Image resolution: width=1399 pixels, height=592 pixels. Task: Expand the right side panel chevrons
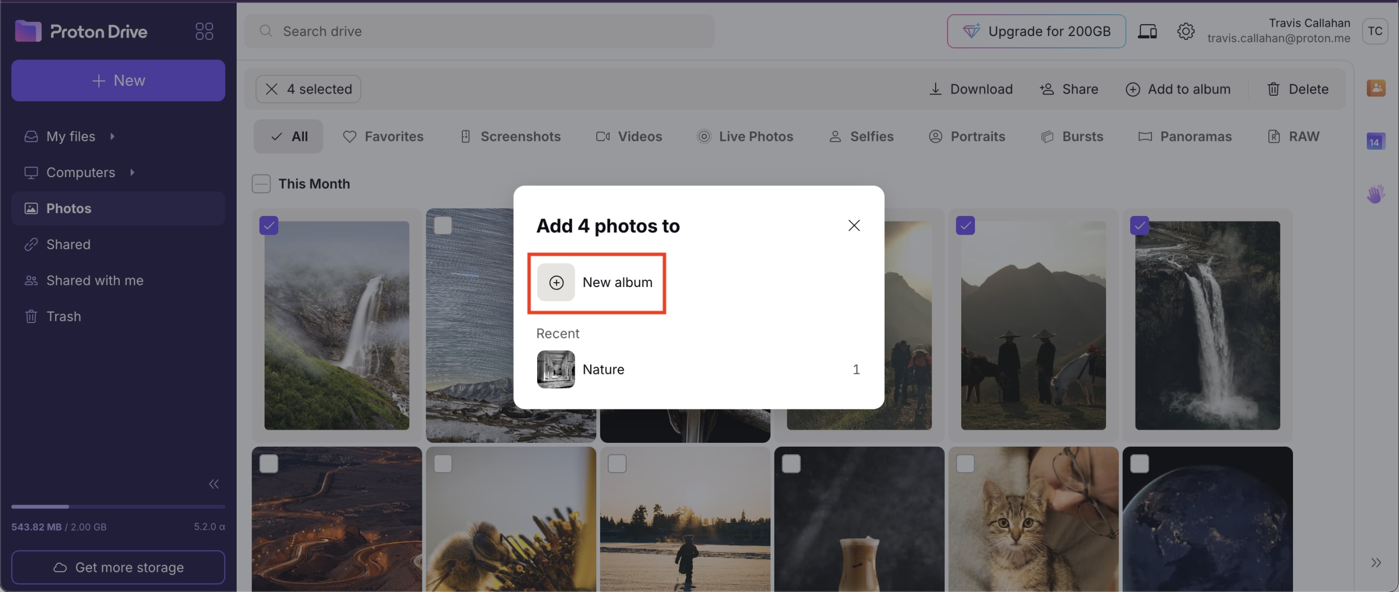(x=1376, y=563)
